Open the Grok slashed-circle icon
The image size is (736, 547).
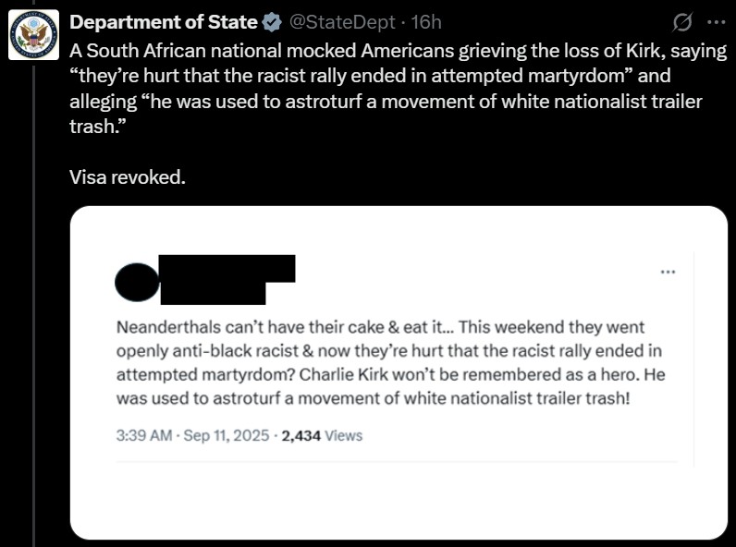pos(686,22)
